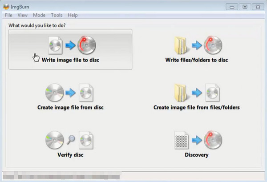This screenshot has height=182, width=267.
Task: Click the folder icon in Create image file from files/folders
Action: point(182,93)
